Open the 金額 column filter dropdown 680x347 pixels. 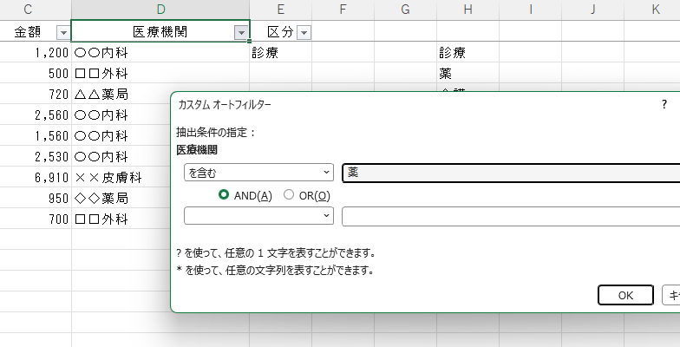(62, 32)
